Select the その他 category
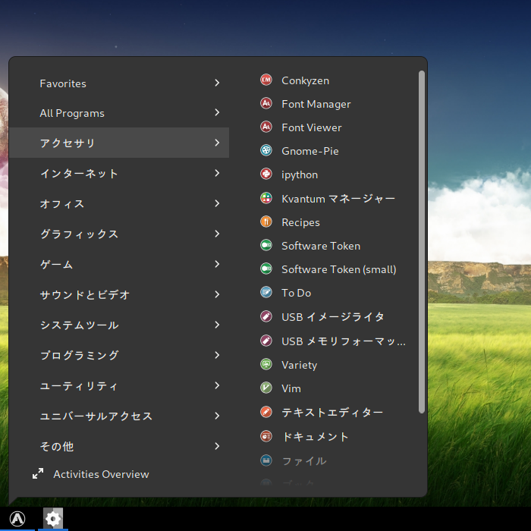This screenshot has height=531, width=531. tap(119, 446)
